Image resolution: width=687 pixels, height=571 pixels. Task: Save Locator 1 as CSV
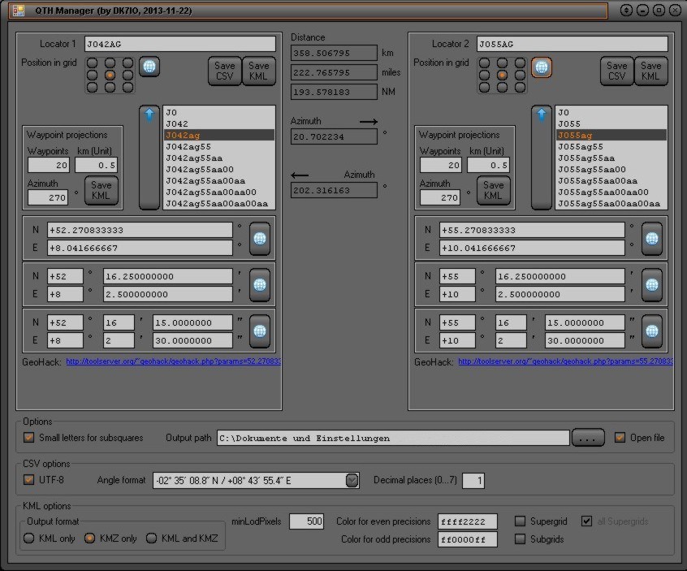pyautogui.click(x=225, y=71)
